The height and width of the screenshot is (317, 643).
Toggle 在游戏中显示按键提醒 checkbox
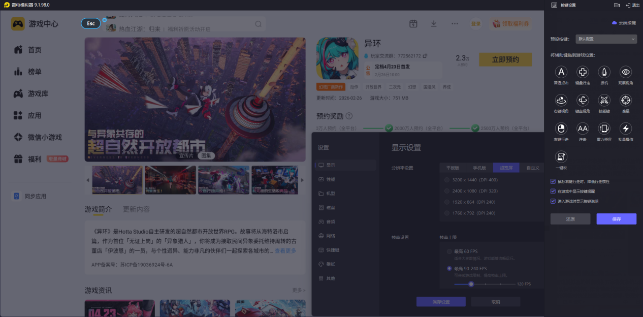coord(553,192)
